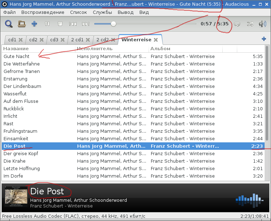Select the track Erstarrung
The height and width of the screenshot is (221, 271).
(133, 79)
